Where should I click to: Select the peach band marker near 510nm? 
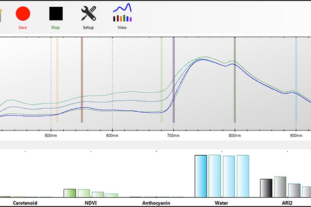pos(57,80)
